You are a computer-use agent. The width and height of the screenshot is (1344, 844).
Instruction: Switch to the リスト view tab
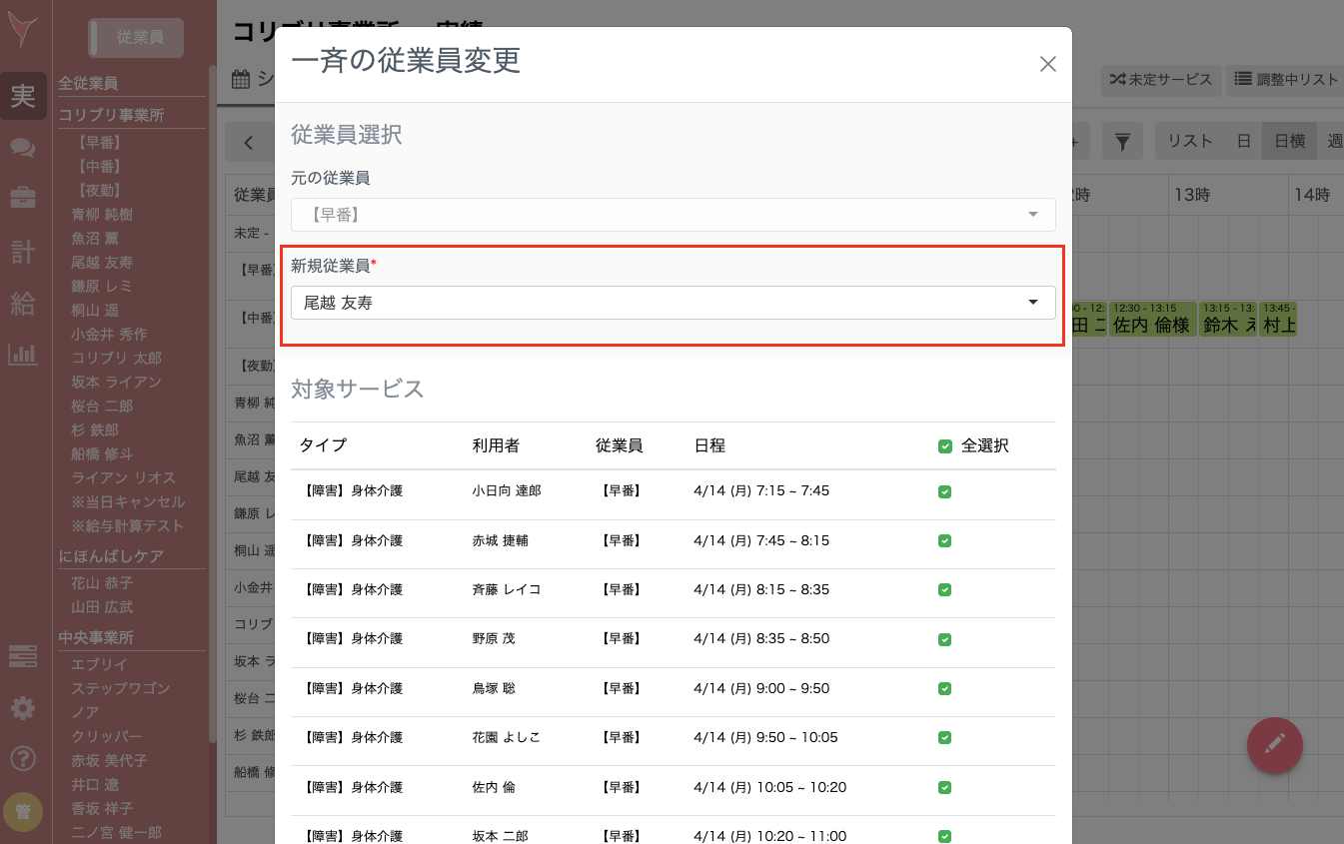click(x=1188, y=141)
